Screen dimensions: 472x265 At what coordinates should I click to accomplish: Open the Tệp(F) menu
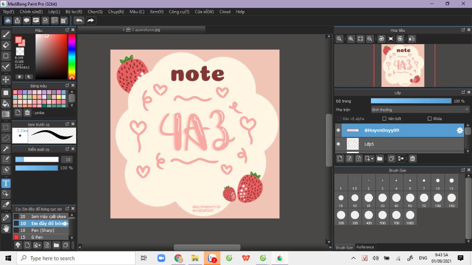pos(8,12)
